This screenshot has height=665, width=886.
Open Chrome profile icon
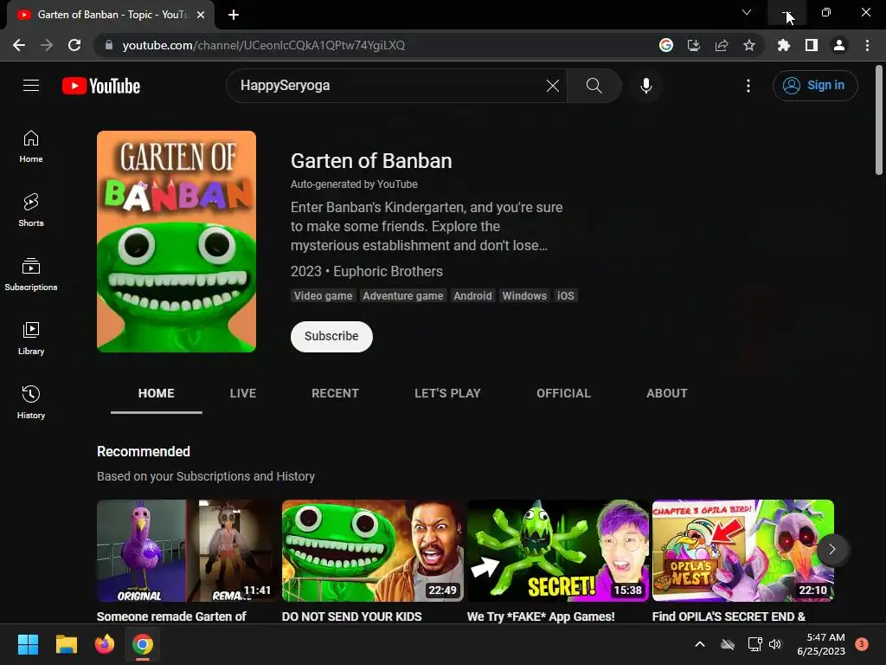tap(839, 45)
